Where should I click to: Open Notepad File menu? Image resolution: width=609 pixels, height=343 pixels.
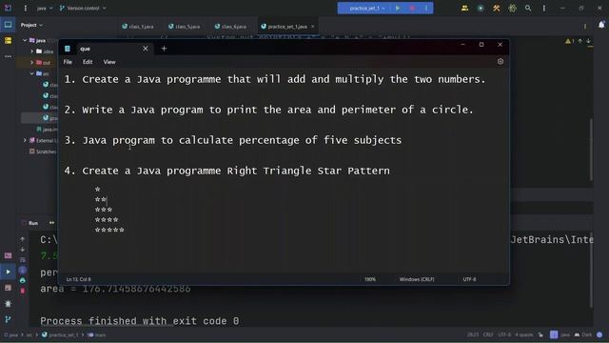pyautogui.click(x=68, y=62)
